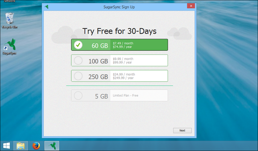Click the hummingbird icon in title bar
This screenshot has height=151, width=258.
47,7
